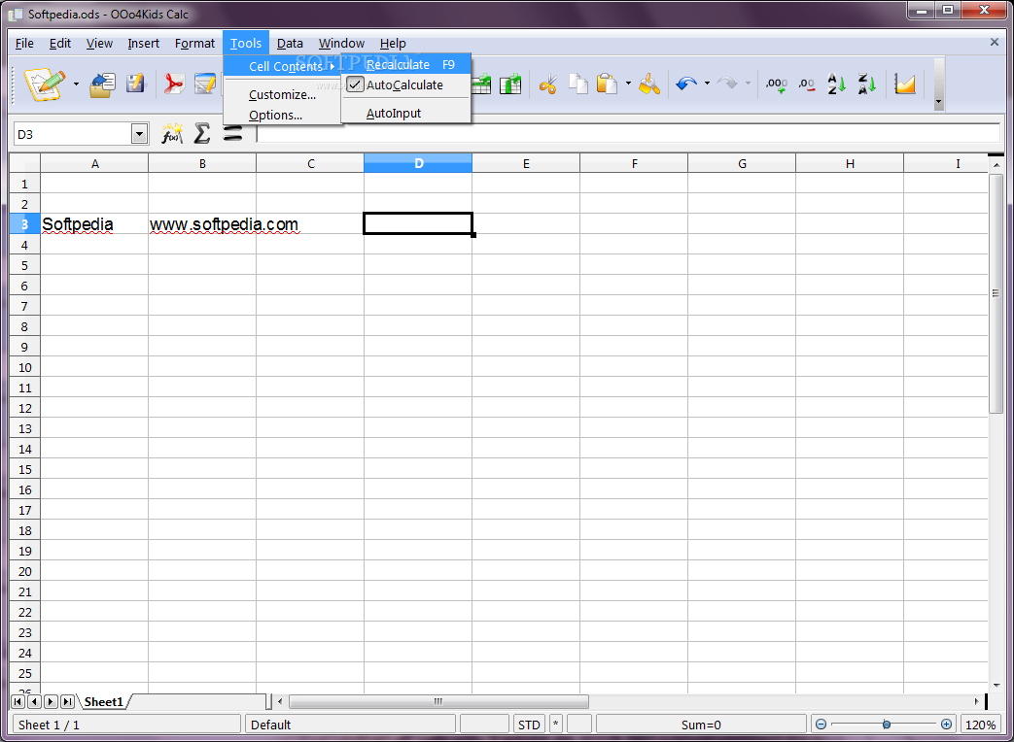Open the Name Box dropdown arrow
This screenshot has width=1014, height=742.
[139, 134]
